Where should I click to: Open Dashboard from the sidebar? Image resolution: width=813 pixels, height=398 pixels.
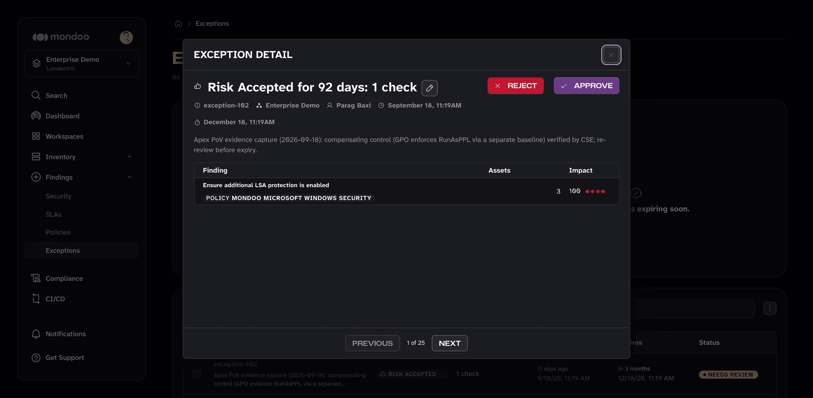pos(62,116)
